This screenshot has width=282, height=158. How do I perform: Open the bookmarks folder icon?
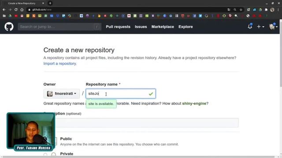4,16
